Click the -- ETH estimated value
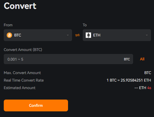 click(x=140, y=88)
